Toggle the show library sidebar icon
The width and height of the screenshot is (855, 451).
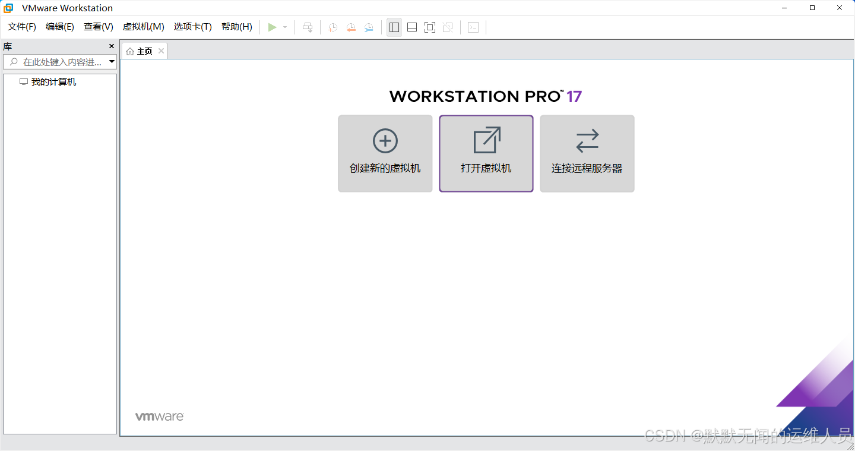coord(394,27)
